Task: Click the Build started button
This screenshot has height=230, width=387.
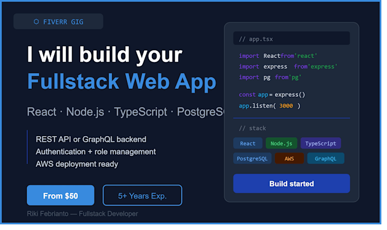Action: pyautogui.click(x=291, y=184)
